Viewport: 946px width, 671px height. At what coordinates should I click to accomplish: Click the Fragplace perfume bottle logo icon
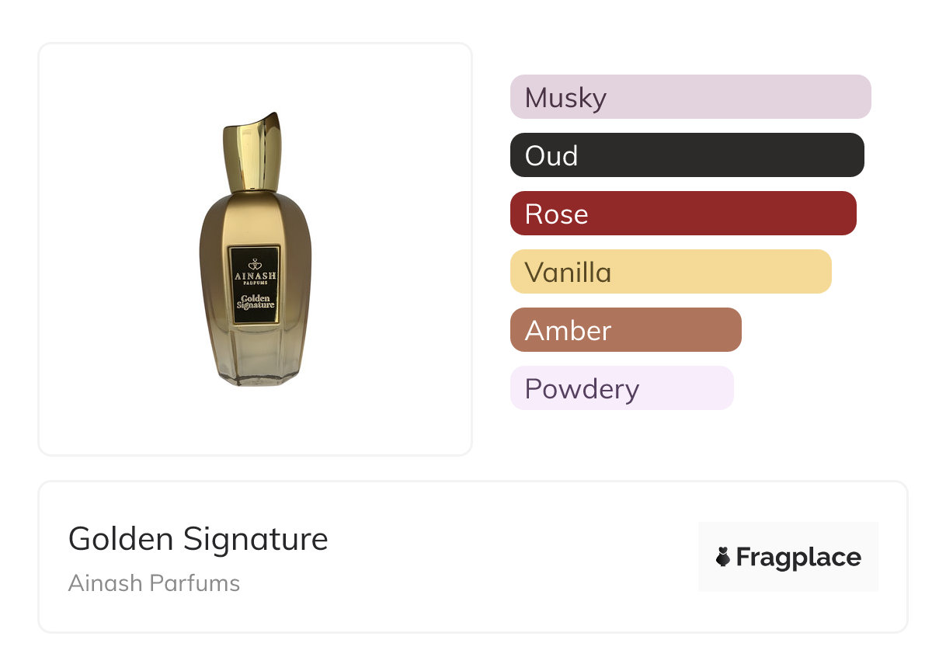point(723,557)
